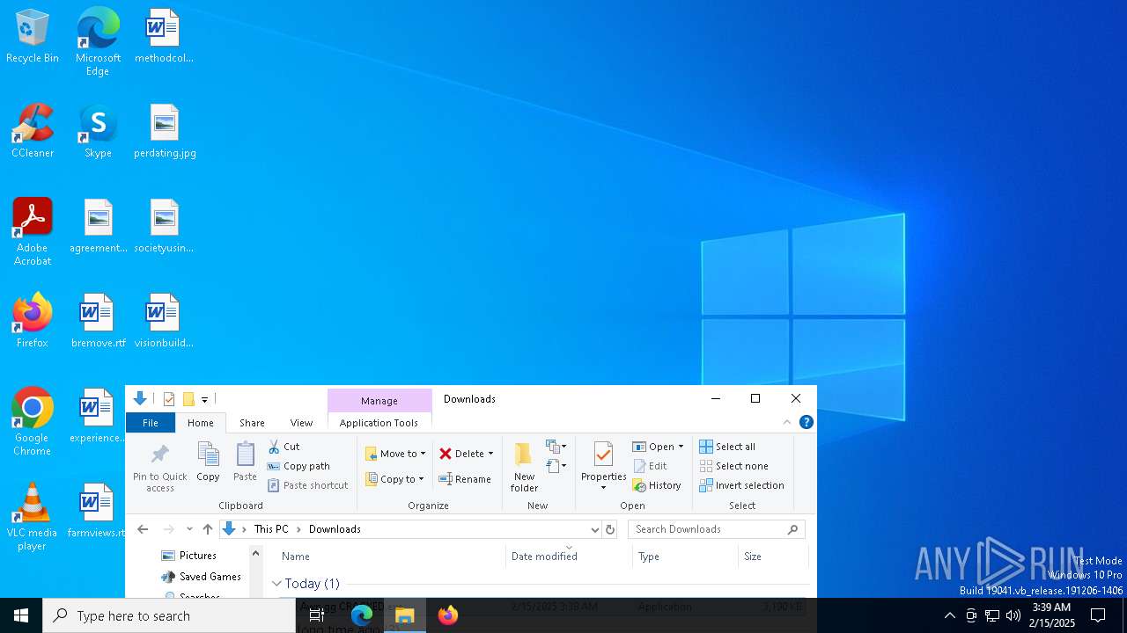Click the Paste shortcut command
The image size is (1127, 633).
(x=307, y=485)
